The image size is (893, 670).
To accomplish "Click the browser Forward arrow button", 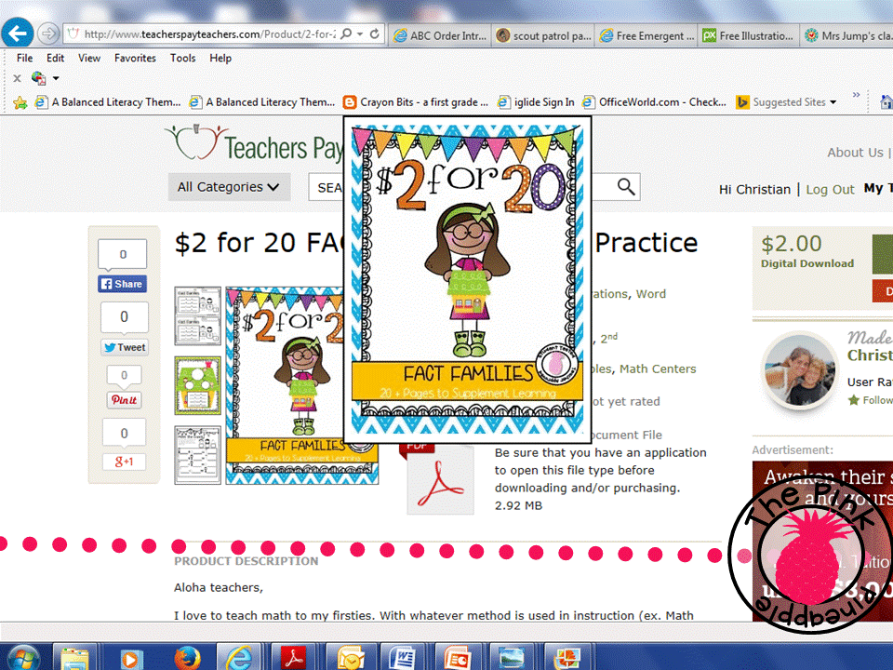I will point(48,33).
